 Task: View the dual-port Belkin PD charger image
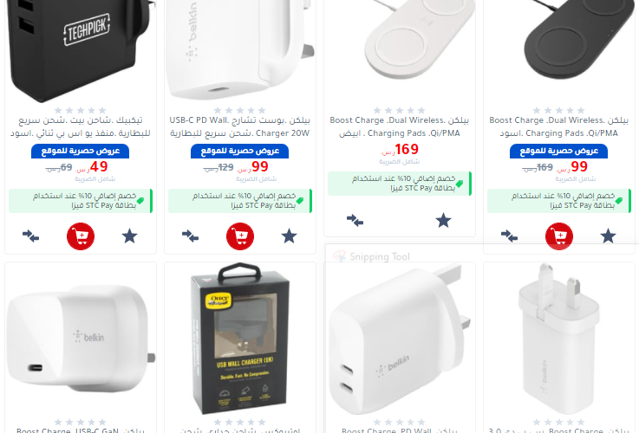(x=400, y=339)
